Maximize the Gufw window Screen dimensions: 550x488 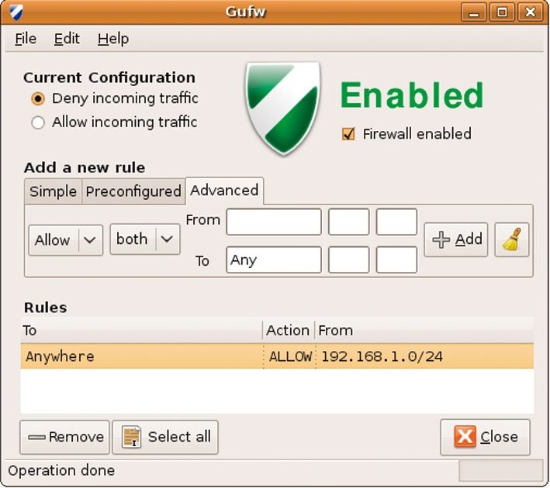(502, 13)
